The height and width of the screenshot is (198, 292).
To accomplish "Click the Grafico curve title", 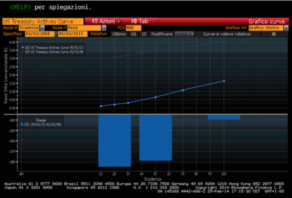I will 267,21.
